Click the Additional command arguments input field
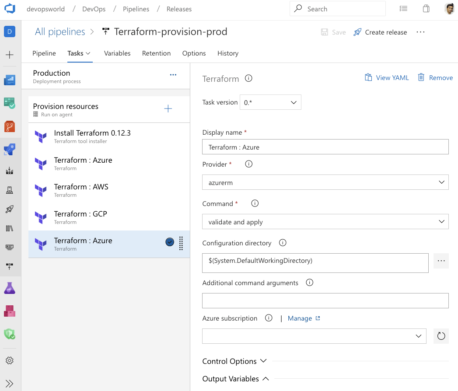This screenshot has width=458, height=391. [x=325, y=300]
